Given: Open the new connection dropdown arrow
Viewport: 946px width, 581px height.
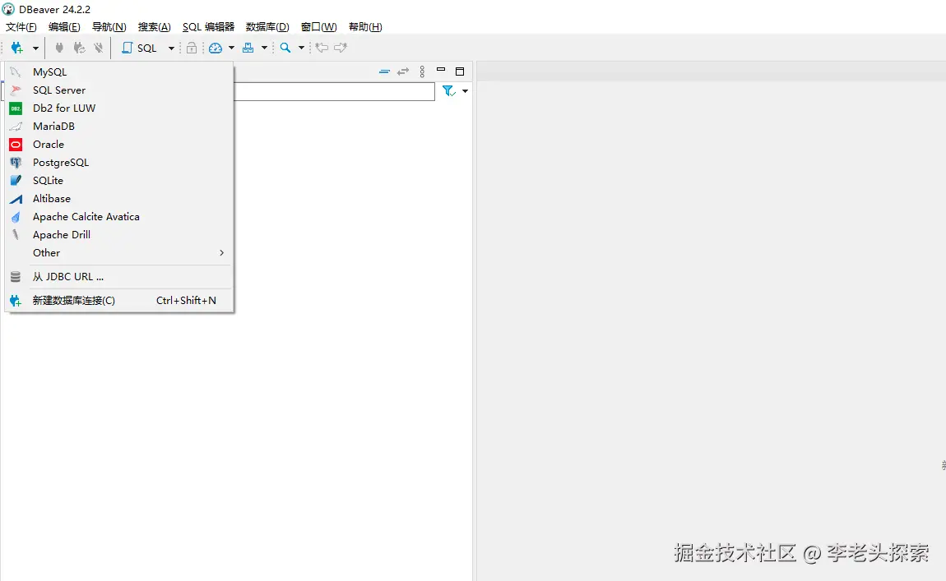Looking at the screenshot, I should (x=35, y=48).
